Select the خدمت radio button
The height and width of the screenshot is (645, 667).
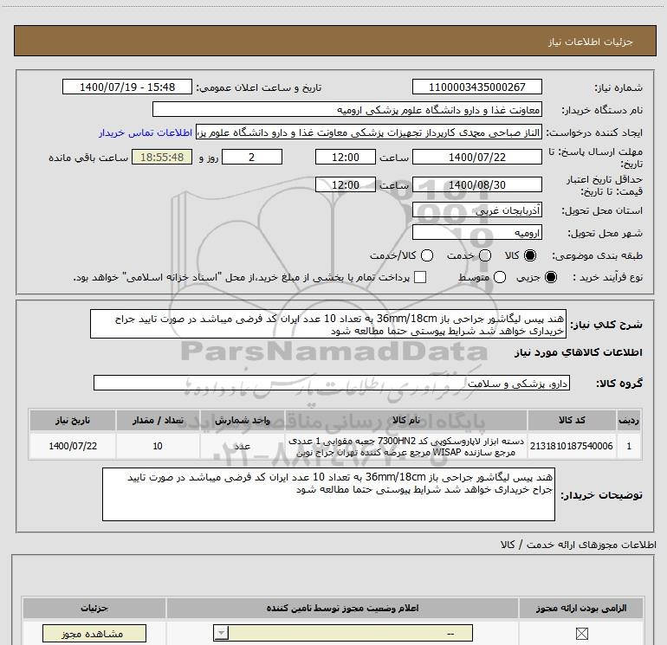tap(485, 255)
